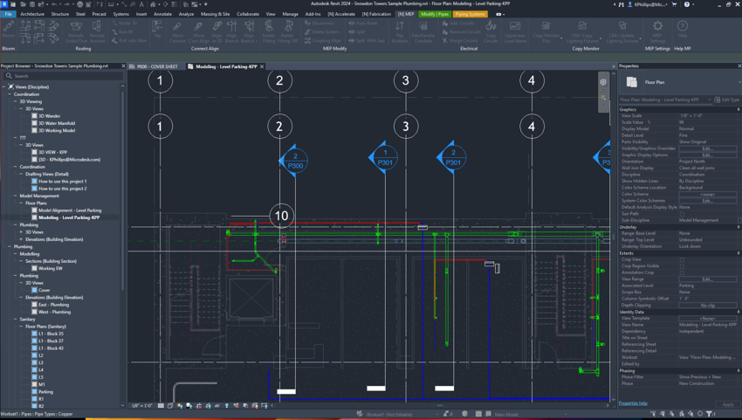Select the Working EW section view
The height and width of the screenshot is (420, 742).
(x=50, y=268)
